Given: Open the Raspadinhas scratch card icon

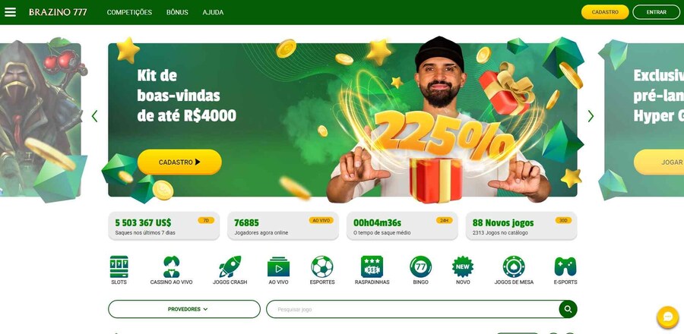Looking at the screenshot, I should (372, 266).
